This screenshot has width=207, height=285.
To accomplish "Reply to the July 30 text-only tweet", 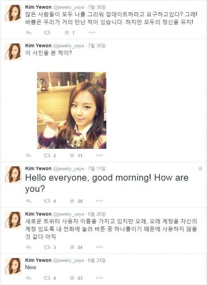I will click(29, 33).
